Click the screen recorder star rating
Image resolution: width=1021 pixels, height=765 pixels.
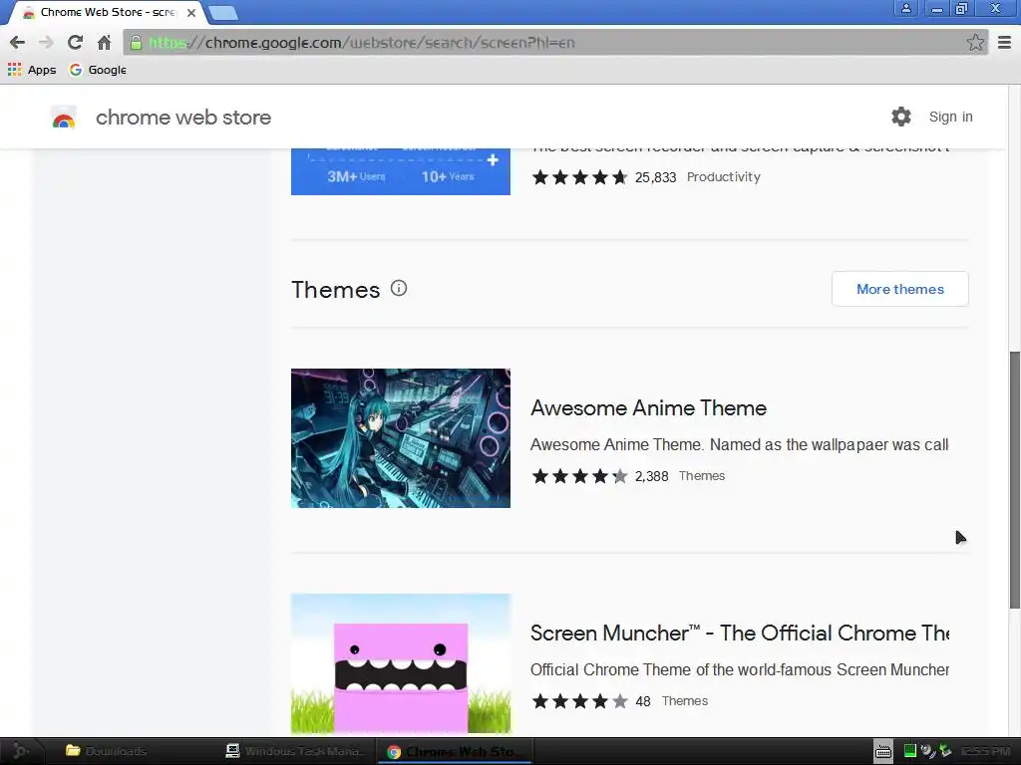coord(579,177)
